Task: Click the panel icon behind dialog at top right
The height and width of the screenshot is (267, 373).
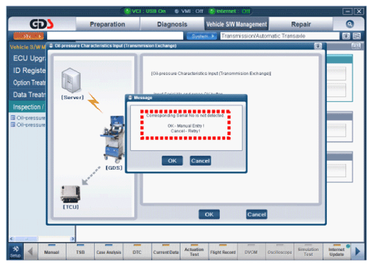Action: click(x=356, y=46)
